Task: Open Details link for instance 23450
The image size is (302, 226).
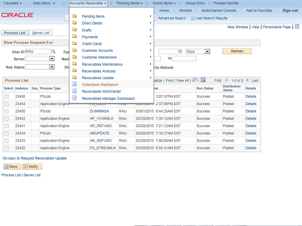Action: pyautogui.click(x=251, y=111)
